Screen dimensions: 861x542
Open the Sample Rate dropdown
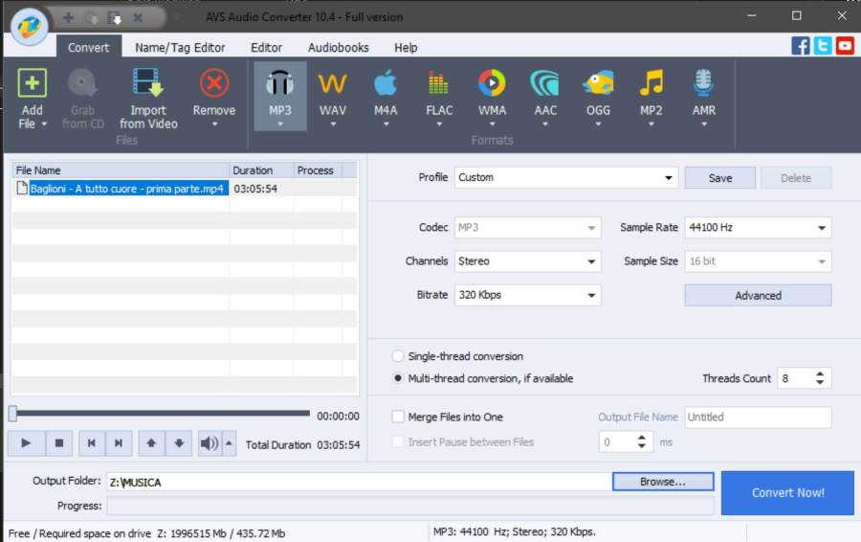(x=822, y=228)
